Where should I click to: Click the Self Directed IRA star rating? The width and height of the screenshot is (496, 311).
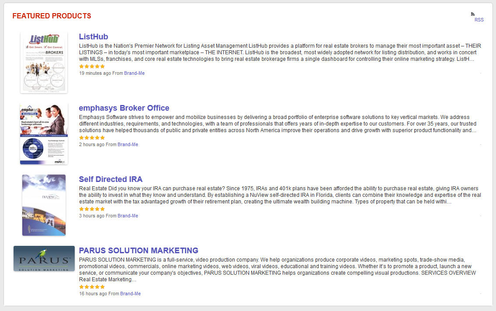pyautogui.click(x=92, y=209)
